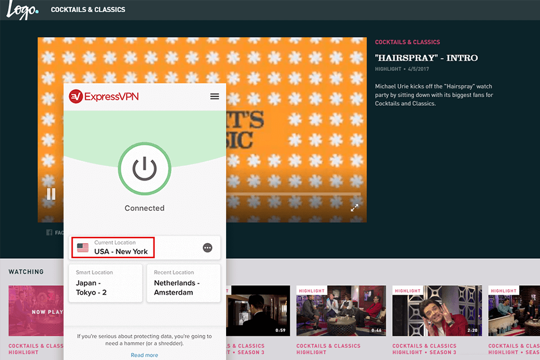Enter fullscreen on the video player
Image resolution: width=540 pixels, height=360 pixels.
pos(354,208)
